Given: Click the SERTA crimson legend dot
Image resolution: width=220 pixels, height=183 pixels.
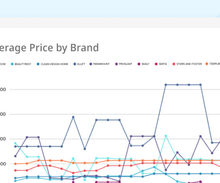Looking at the screenshot, I should coord(156,64).
